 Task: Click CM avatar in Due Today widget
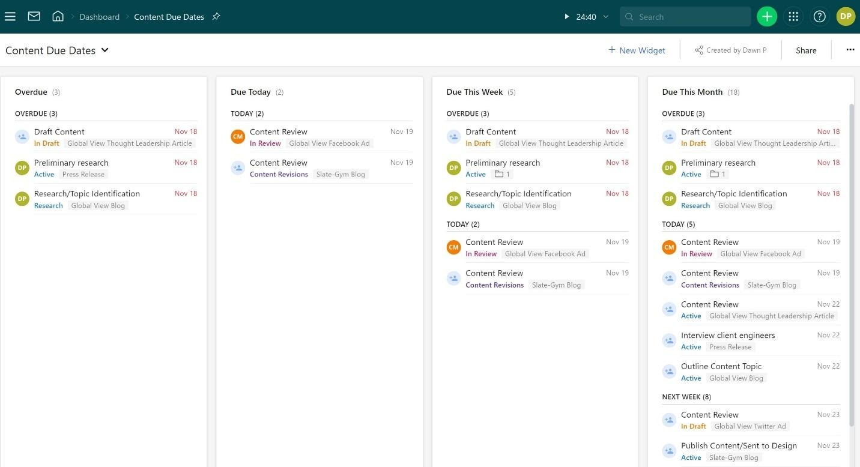tap(238, 137)
